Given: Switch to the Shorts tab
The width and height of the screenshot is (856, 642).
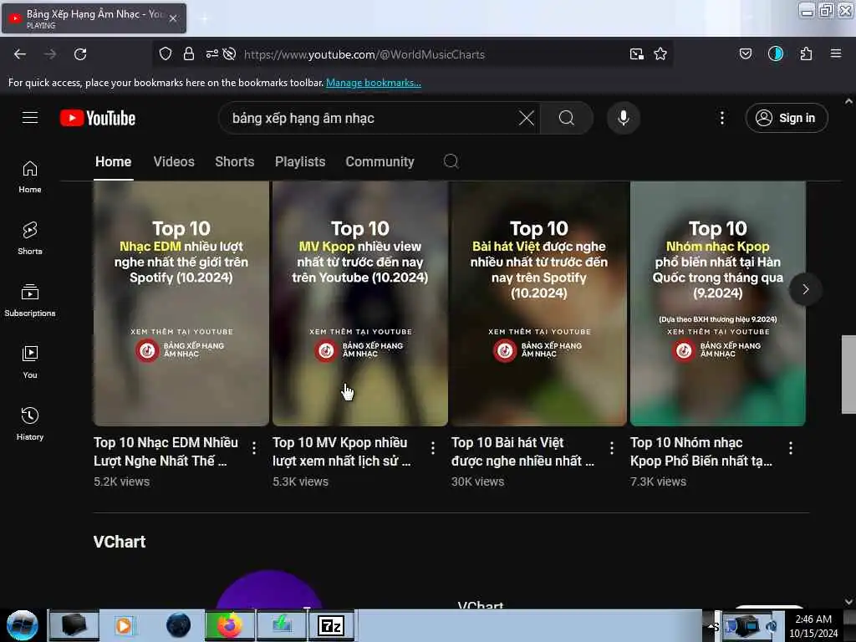Looking at the screenshot, I should click(x=235, y=161).
